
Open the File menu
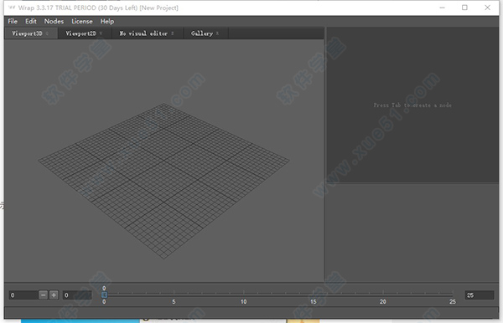point(13,21)
